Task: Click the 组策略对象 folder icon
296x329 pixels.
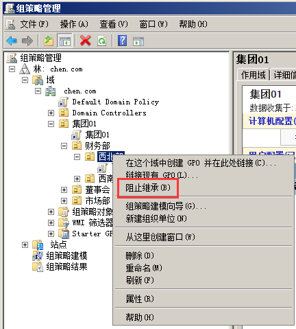Action: click(64, 212)
